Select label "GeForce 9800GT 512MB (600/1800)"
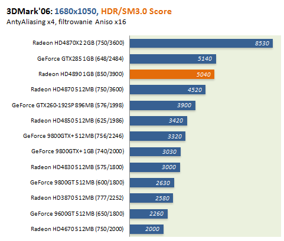 [x=77, y=183]
